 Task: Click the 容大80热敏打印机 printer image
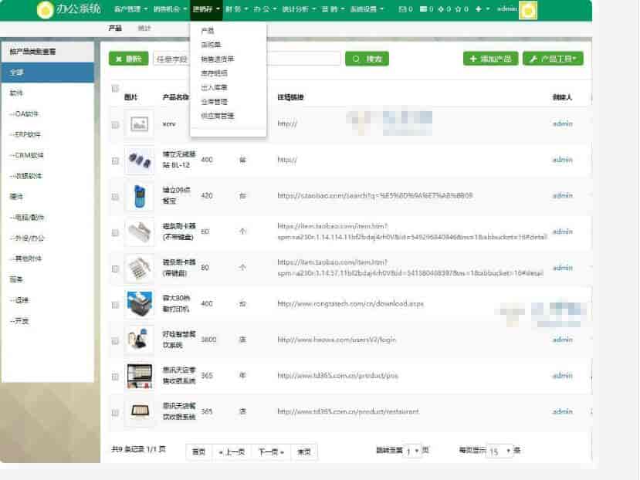pyautogui.click(x=139, y=304)
